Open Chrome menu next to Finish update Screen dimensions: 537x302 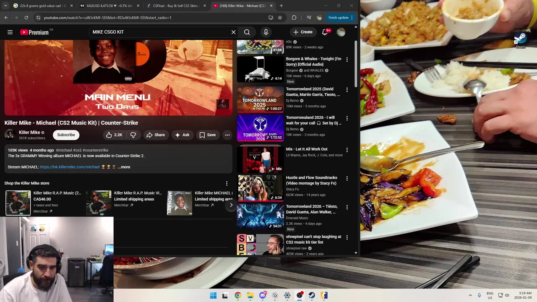pyautogui.click(x=352, y=18)
